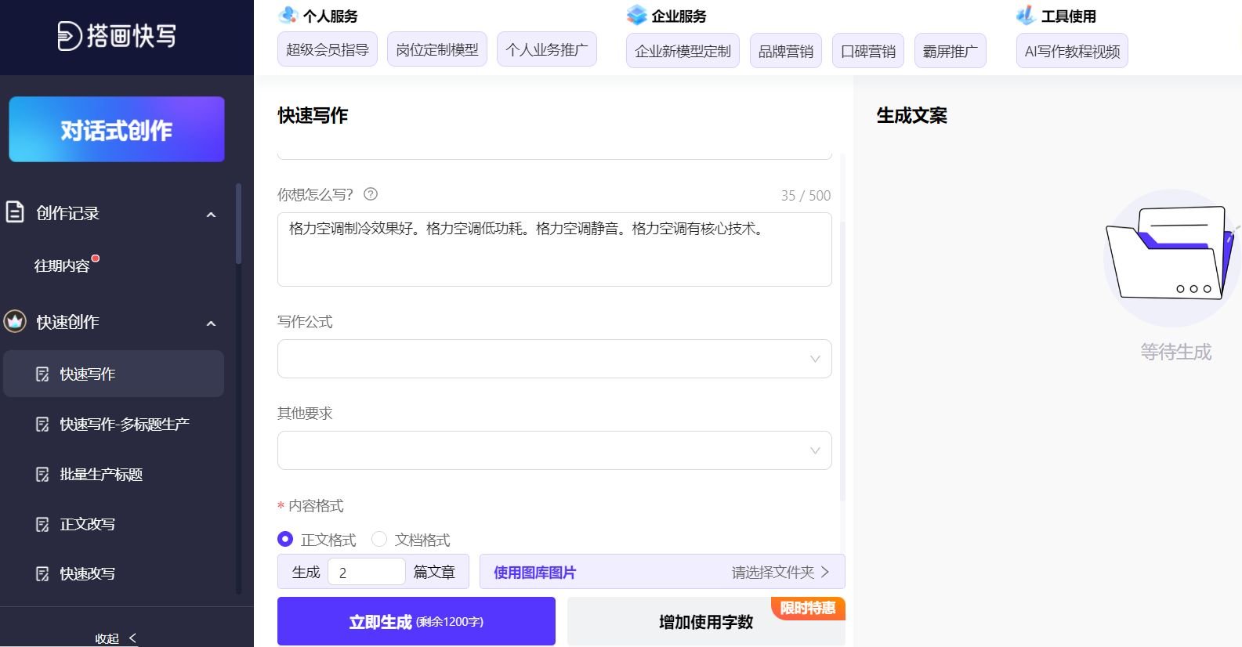The image size is (1242, 647).
Task: Click the 创作记录 document icon
Action: (15, 212)
